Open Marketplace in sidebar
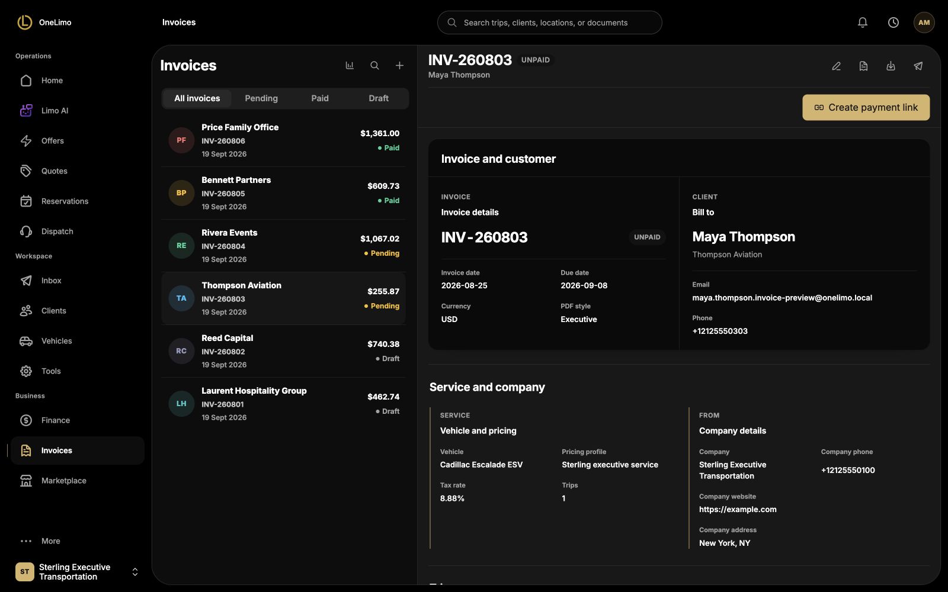 78,481
